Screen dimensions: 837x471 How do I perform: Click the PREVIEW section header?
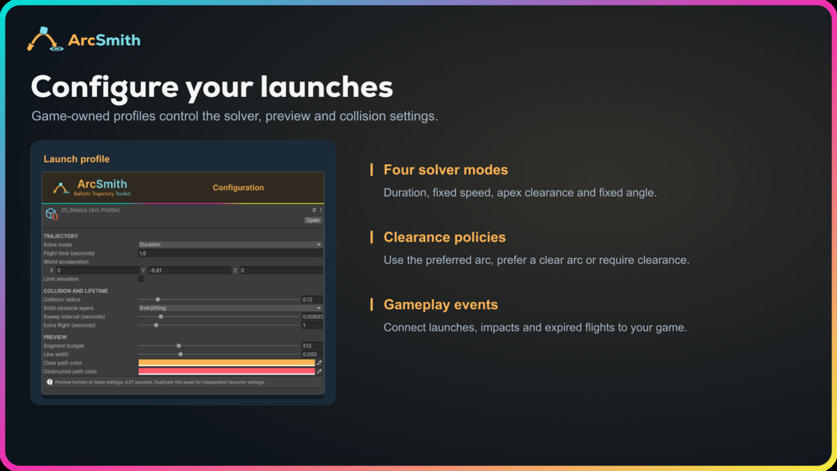55,337
